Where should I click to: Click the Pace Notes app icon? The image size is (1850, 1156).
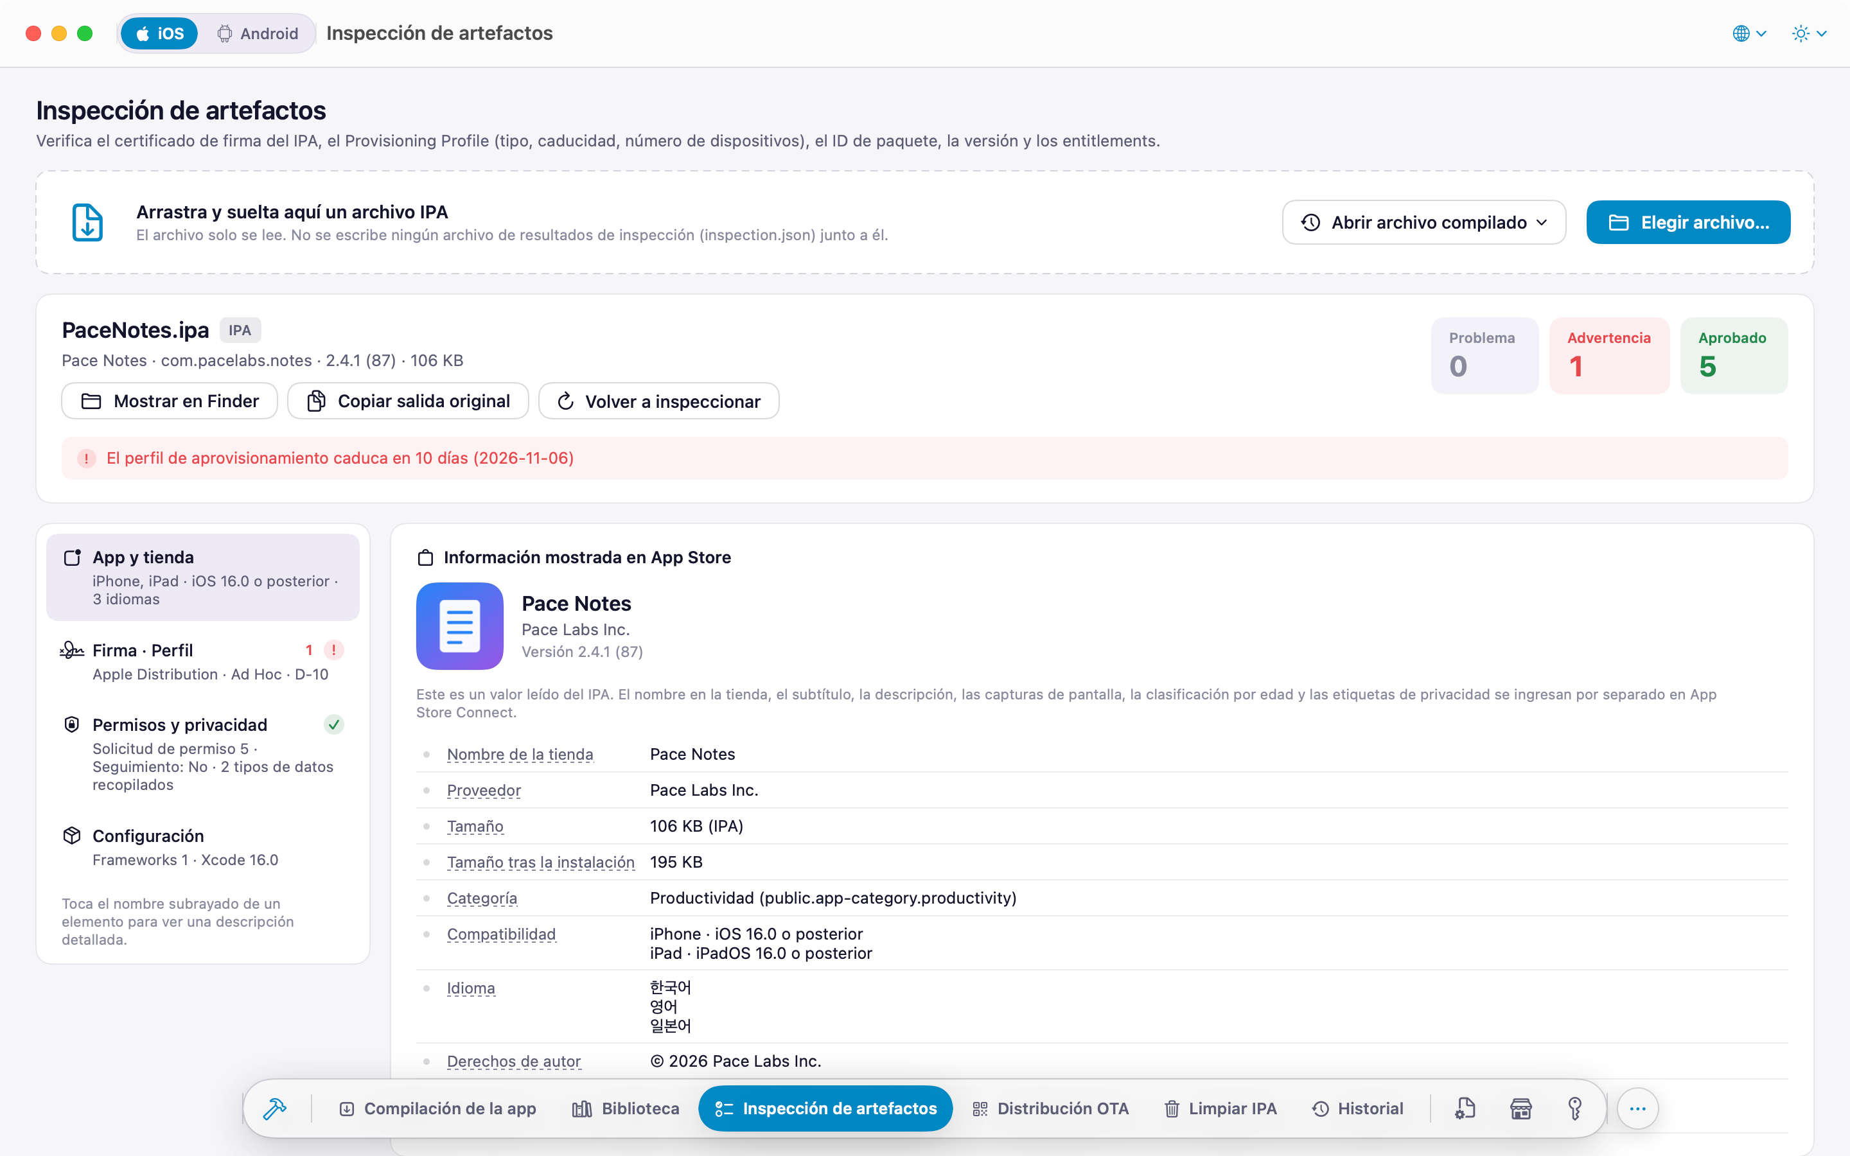[x=459, y=626]
